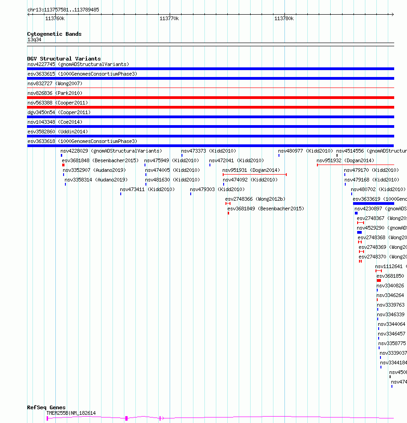Open esv3681849 (Besenbacher2015) label
Screen dimensions: 407x423
(266, 209)
